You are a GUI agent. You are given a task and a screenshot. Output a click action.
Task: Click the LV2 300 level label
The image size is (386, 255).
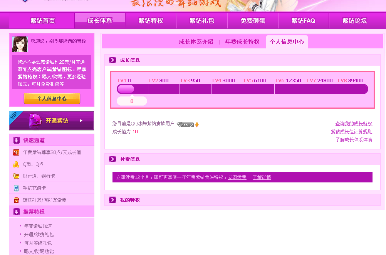click(159, 81)
